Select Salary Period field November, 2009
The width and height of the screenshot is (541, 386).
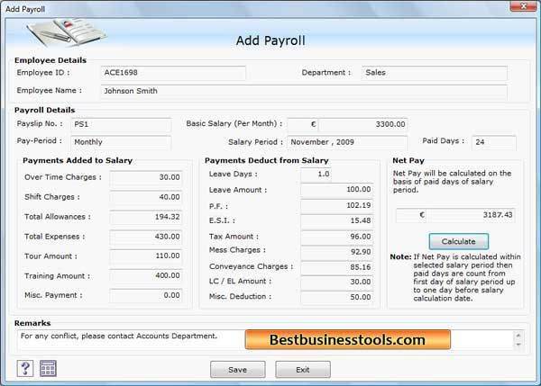347,142
